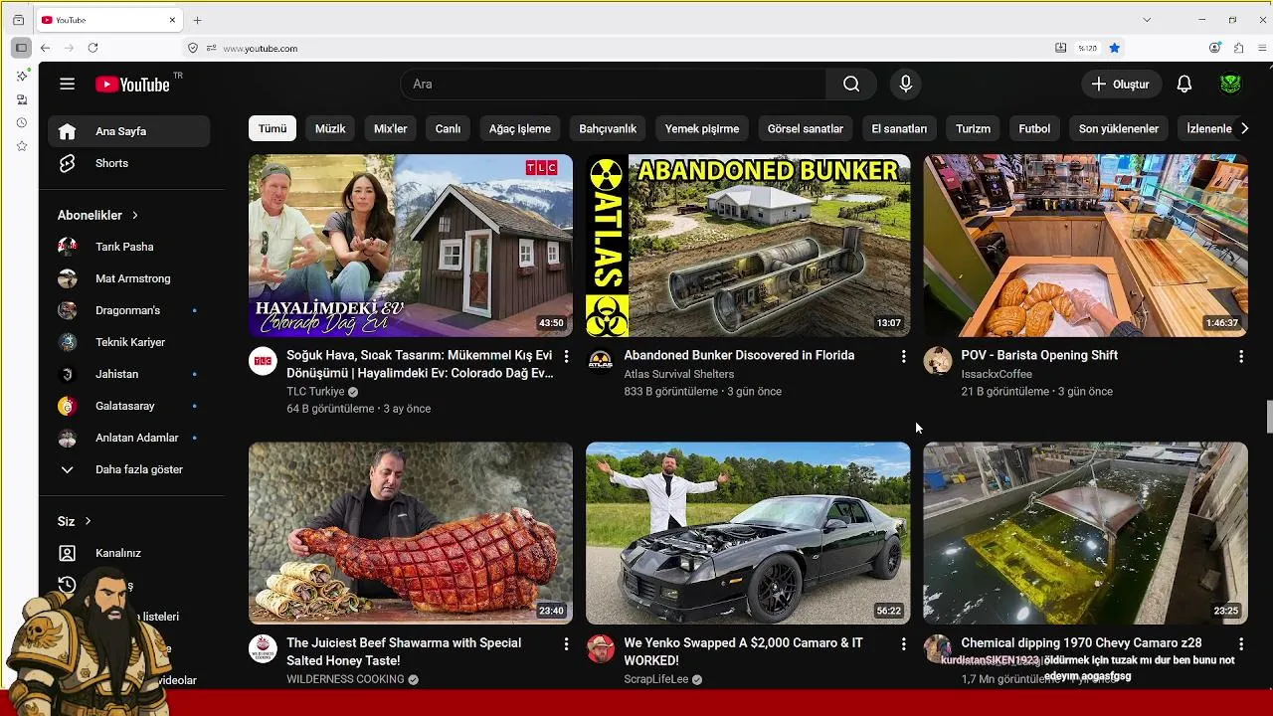This screenshot has height=716, width=1273.
Task: Select the Futbol filter chip
Action: click(x=1034, y=128)
